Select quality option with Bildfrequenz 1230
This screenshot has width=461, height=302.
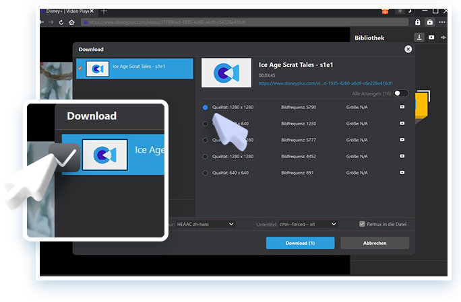(205, 124)
